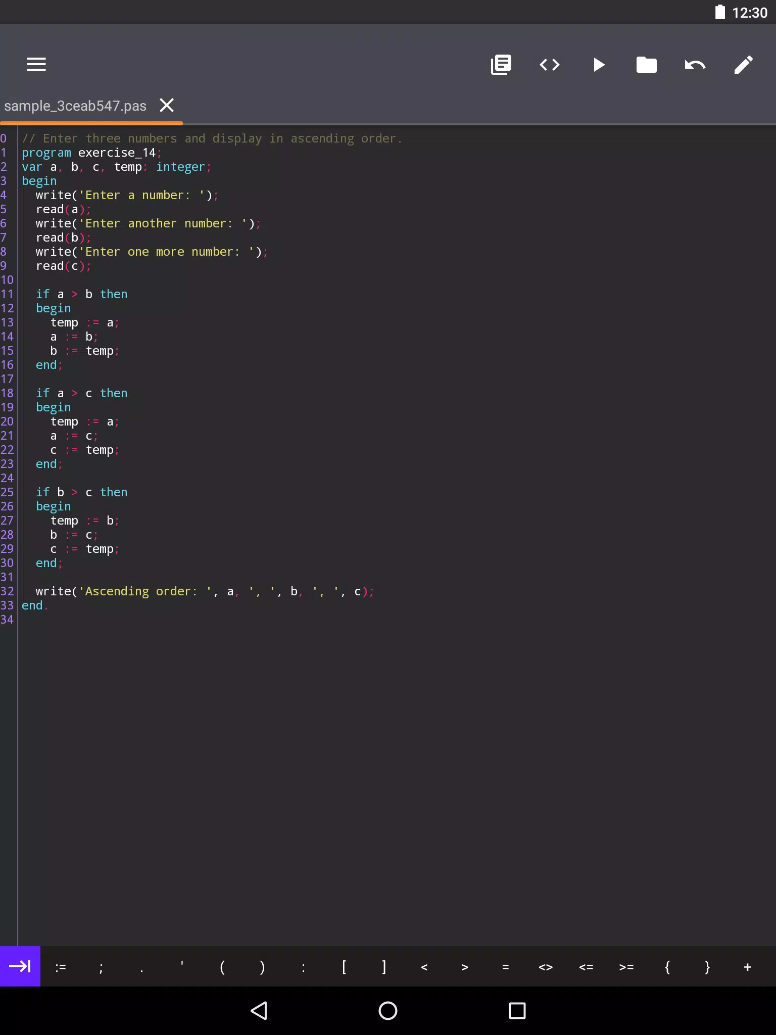Click the 'if b > c then' line

(x=81, y=492)
